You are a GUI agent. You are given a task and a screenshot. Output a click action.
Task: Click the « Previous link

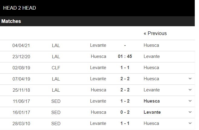(x=155, y=33)
